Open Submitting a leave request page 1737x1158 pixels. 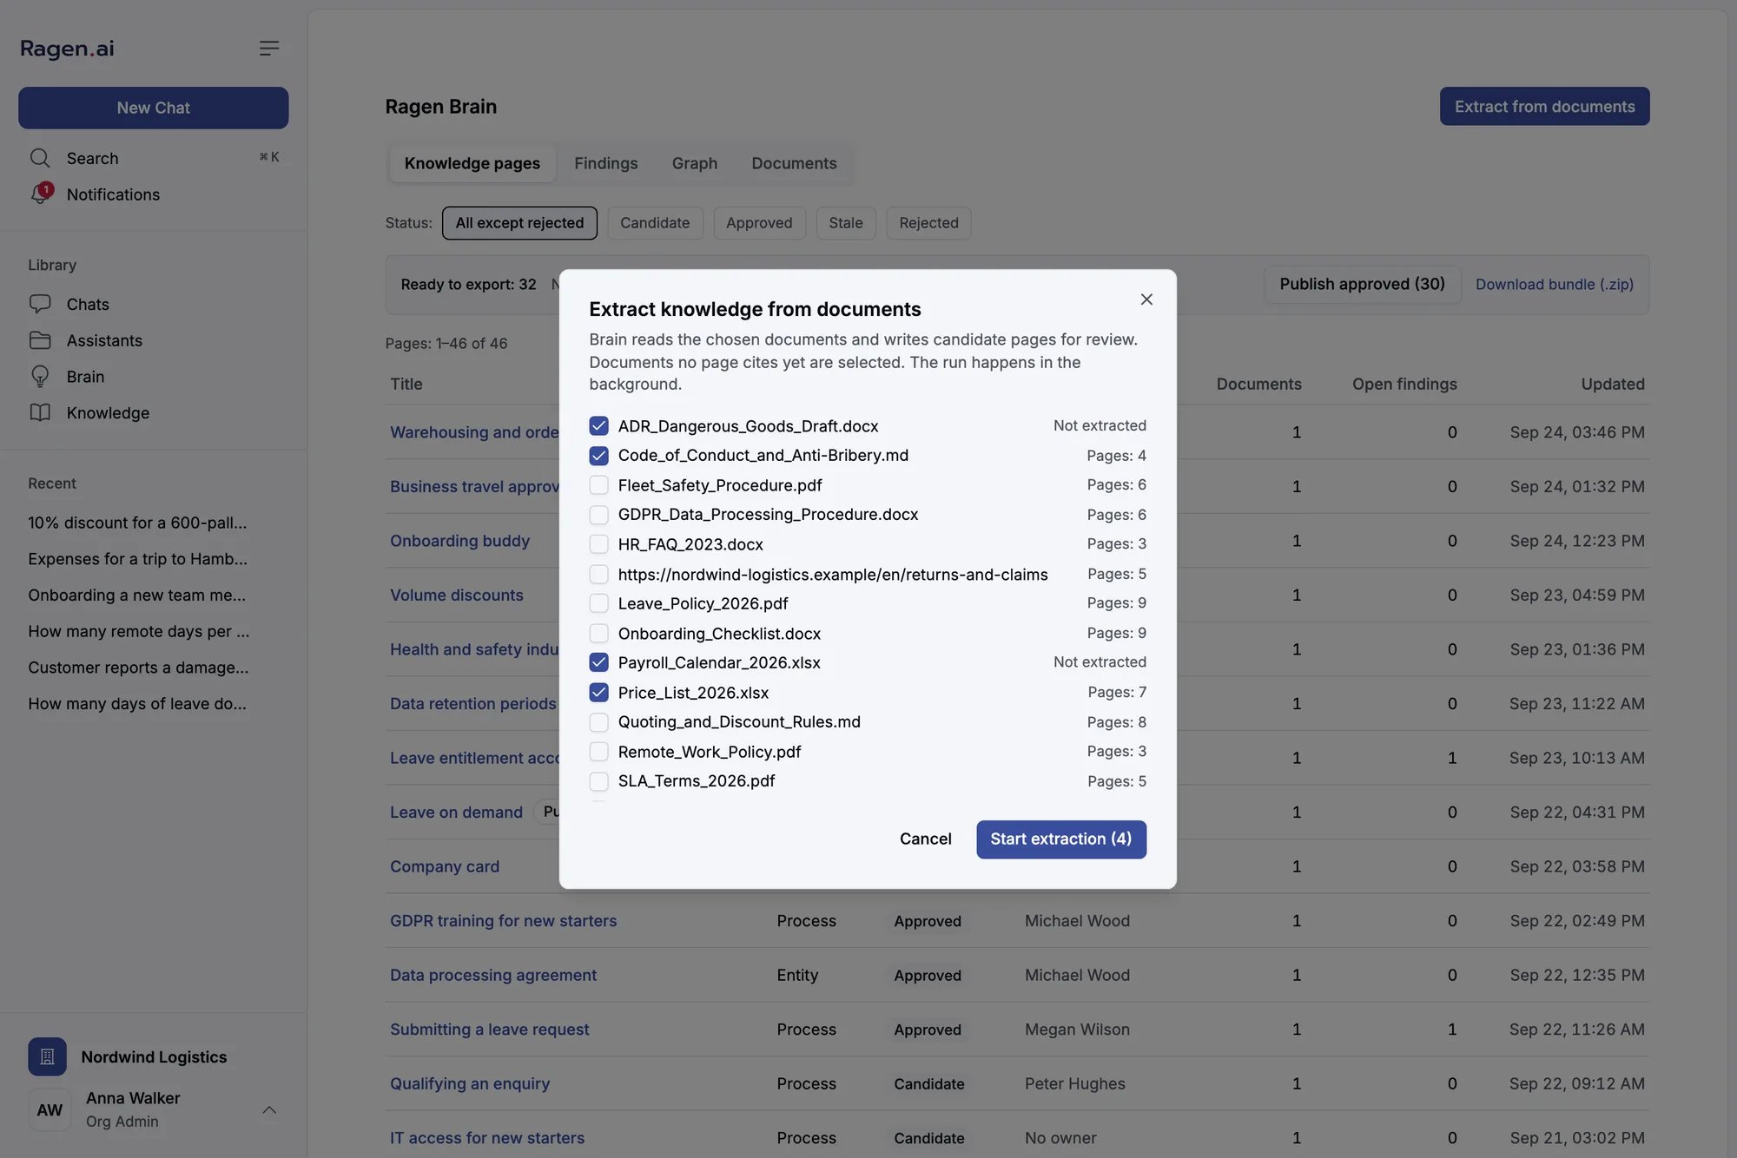(x=489, y=1030)
